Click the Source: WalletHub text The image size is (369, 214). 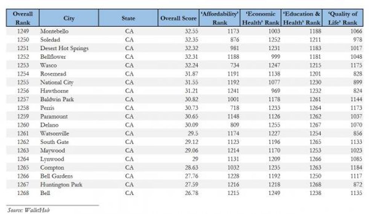coord(29,210)
